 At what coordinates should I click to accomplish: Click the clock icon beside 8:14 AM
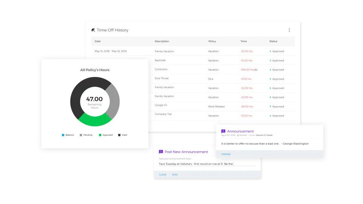click(238, 135)
